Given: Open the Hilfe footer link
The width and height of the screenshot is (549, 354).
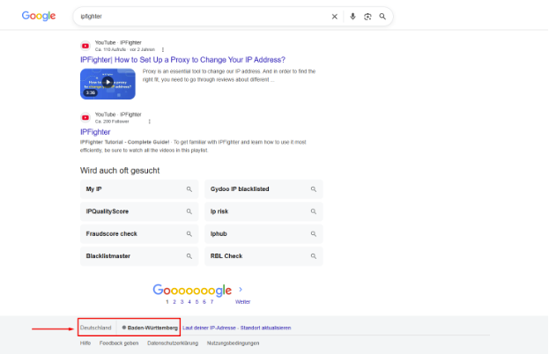Looking at the screenshot, I should pos(85,343).
